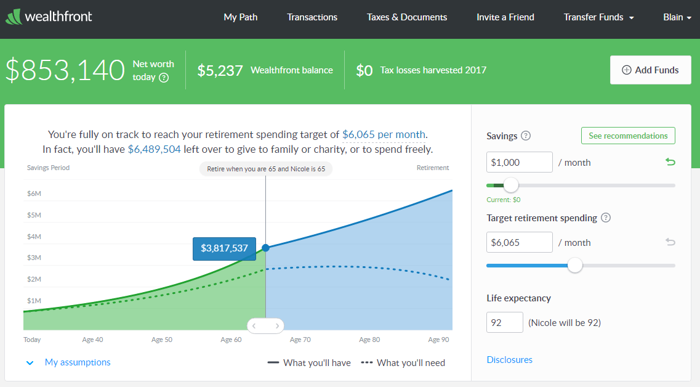Click Current: $0 label under savings
This screenshot has width=700, height=387.
point(504,200)
